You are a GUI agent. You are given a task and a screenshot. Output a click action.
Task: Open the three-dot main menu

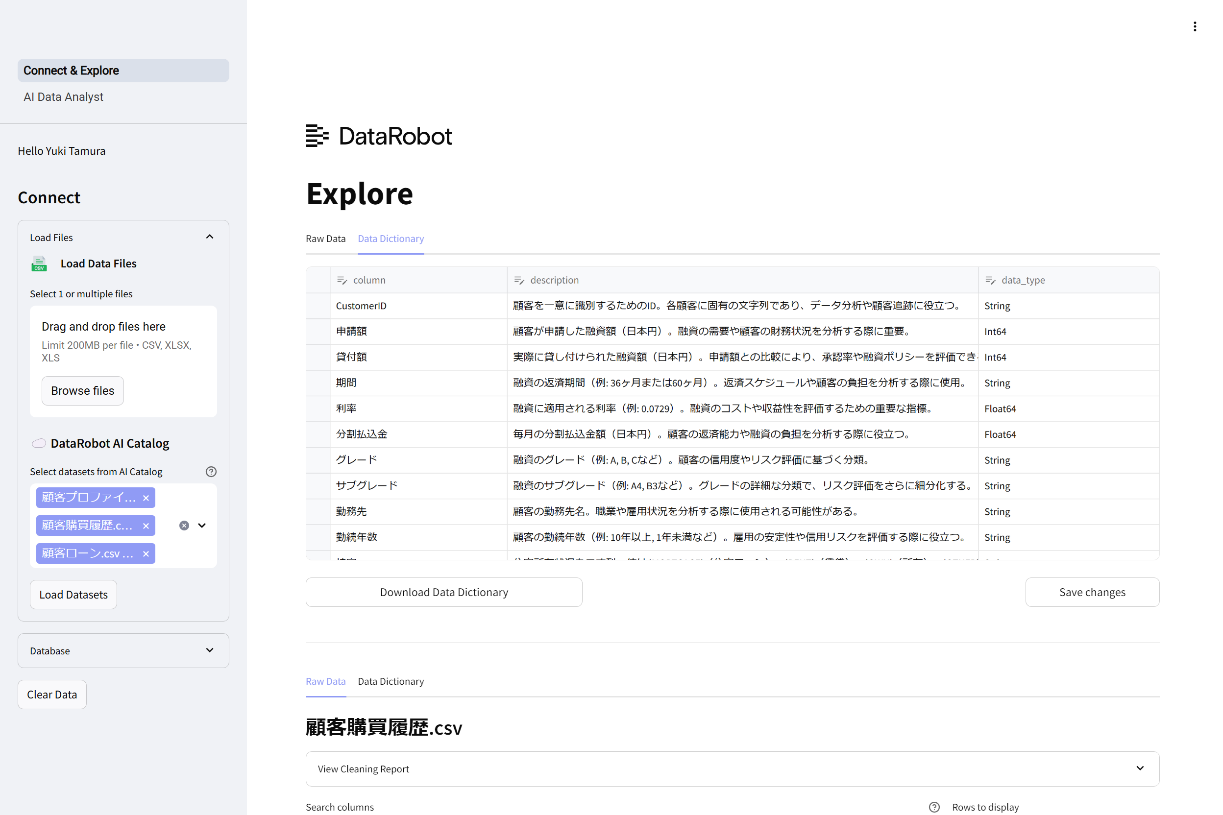click(1195, 26)
